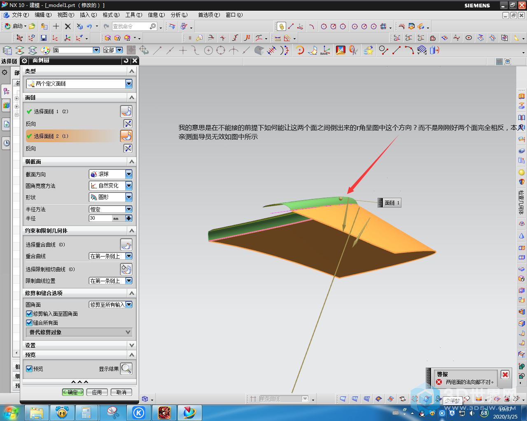
Task: Click the radius value input field
Action: [x=100, y=218]
